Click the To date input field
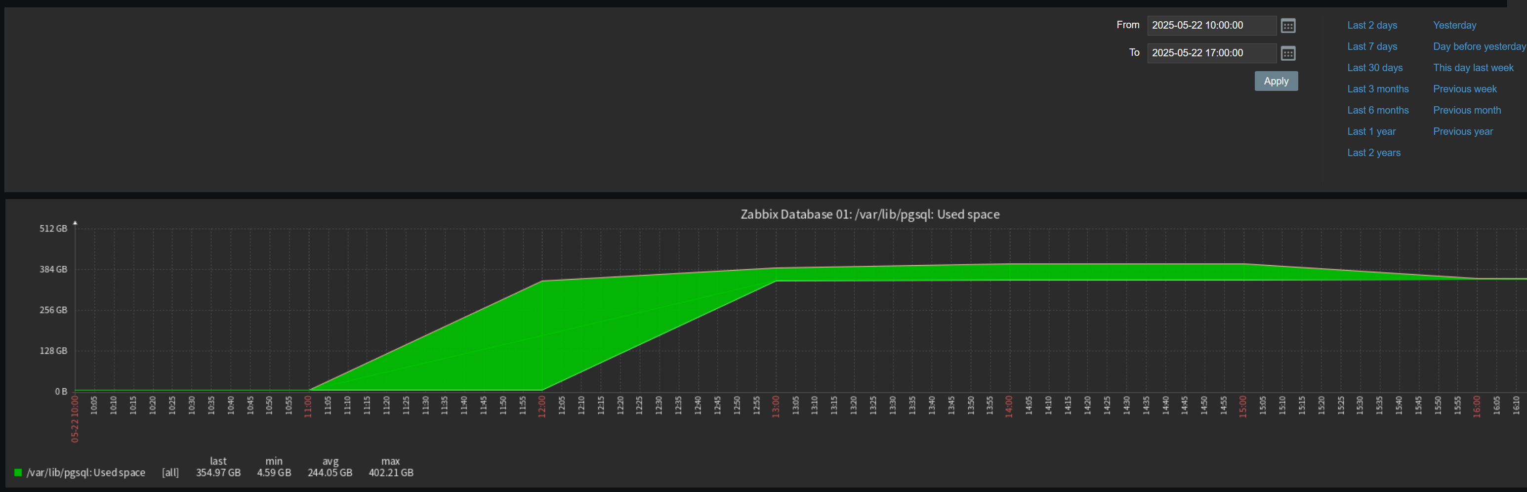 click(x=1211, y=53)
